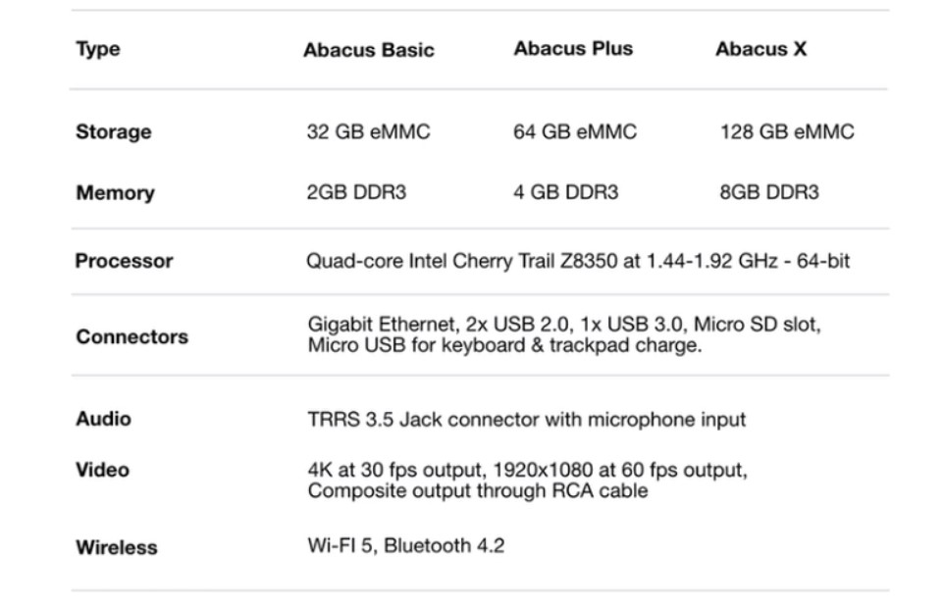Click the 32 GB eMMC storage value
Screen dimensions: 943x609
(x=368, y=131)
